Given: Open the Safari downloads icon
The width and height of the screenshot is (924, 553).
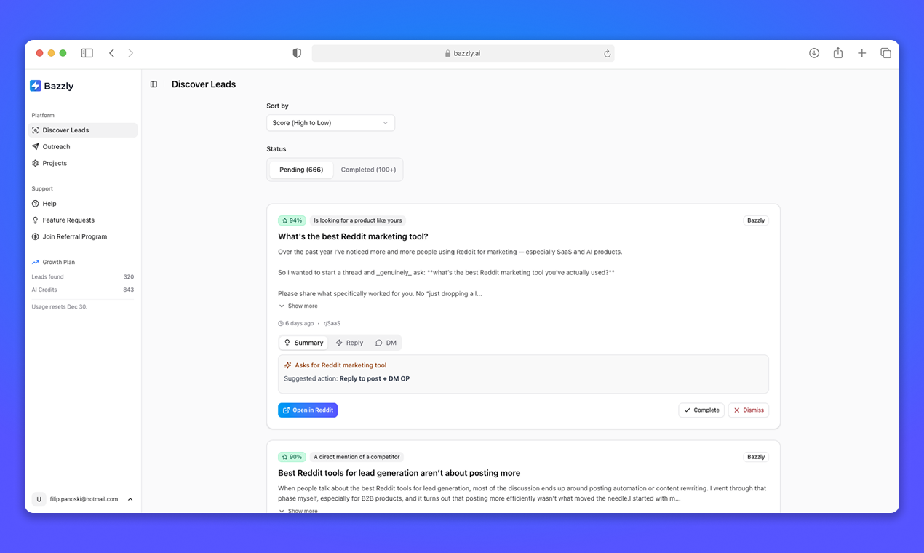Looking at the screenshot, I should coord(814,53).
